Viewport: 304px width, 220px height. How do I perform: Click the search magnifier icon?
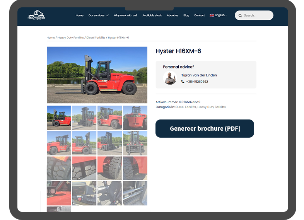point(240,15)
